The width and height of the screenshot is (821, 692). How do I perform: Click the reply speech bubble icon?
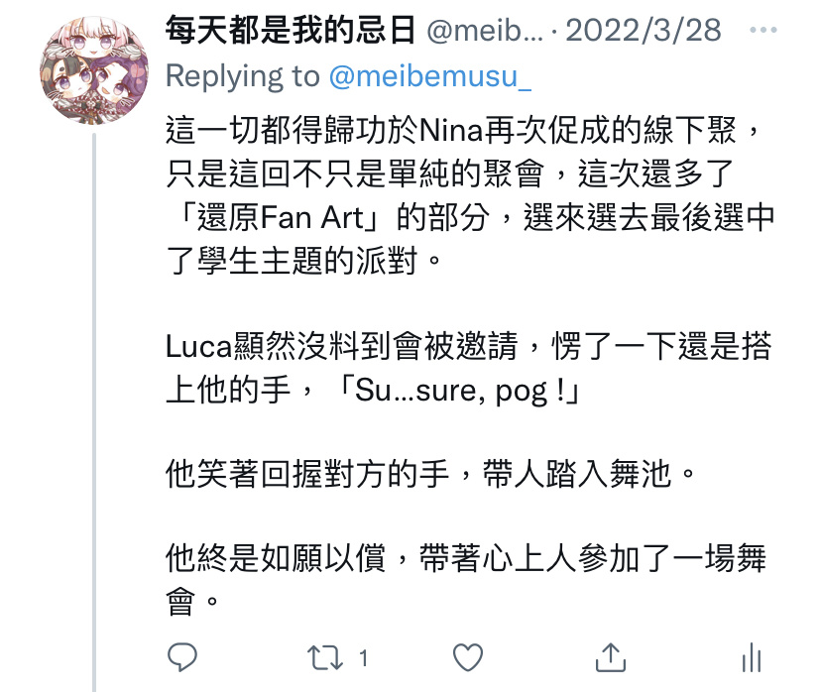click(181, 657)
